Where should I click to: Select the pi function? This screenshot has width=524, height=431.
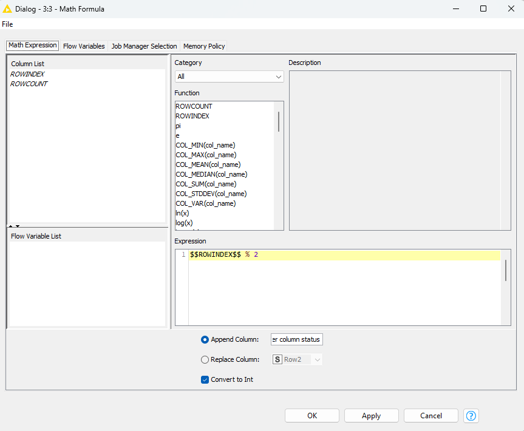pos(178,126)
